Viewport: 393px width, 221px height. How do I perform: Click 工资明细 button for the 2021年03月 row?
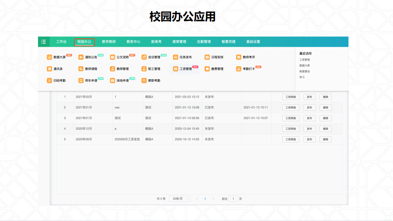[291, 97]
